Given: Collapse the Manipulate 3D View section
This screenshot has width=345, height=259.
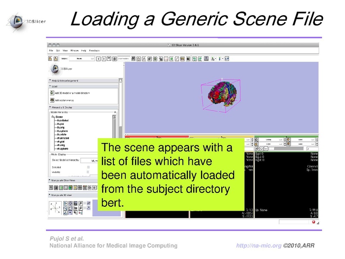Looking at the screenshot, I should click(74, 195).
